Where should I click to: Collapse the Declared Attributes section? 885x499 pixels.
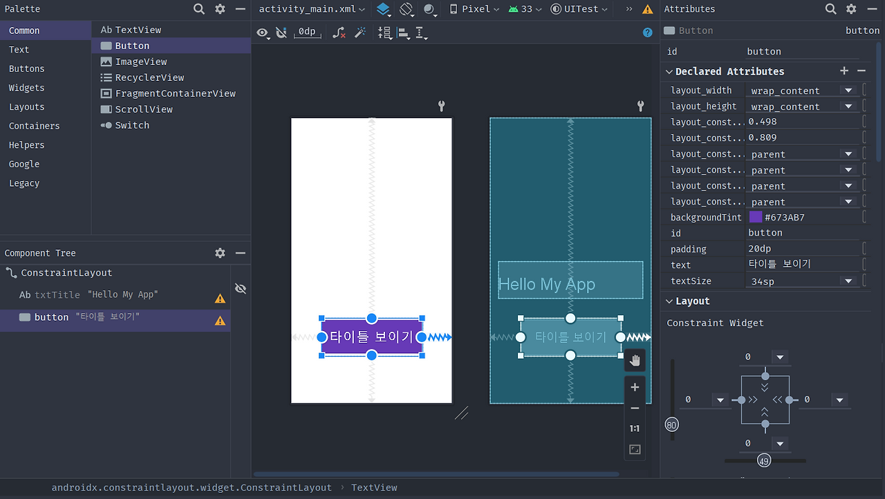click(x=669, y=71)
